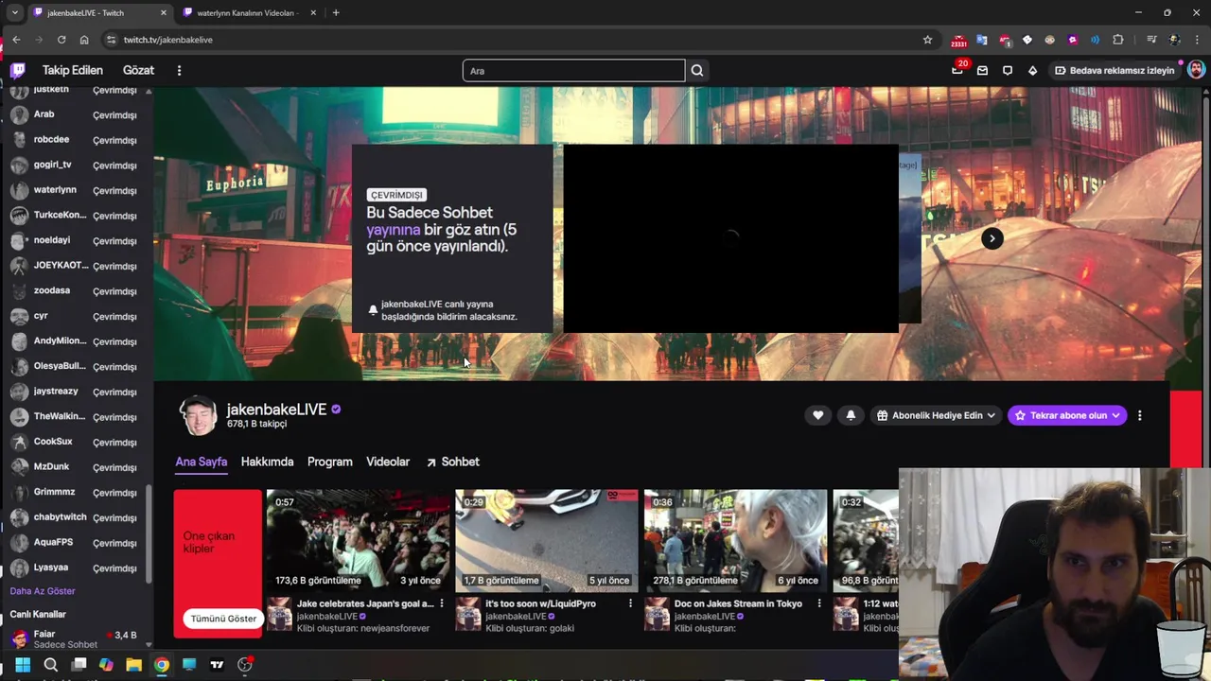Open the Bits diamond icon

(1032, 71)
